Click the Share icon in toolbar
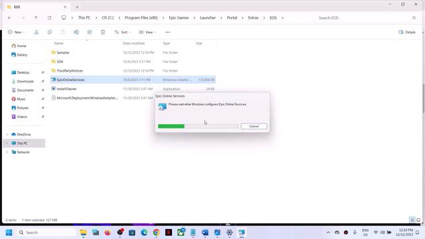Image resolution: width=425 pixels, height=239 pixels. point(90,33)
